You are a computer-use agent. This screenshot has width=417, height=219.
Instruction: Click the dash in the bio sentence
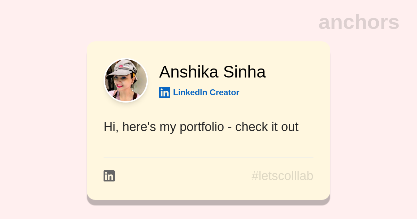(x=230, y=128)
